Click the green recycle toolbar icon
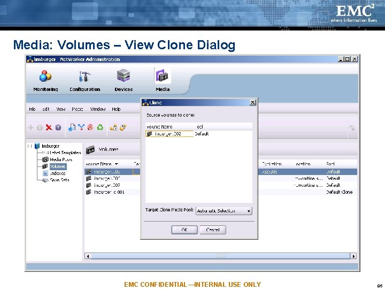This screenshot has height=289, width=385. (x=100, y=127)
